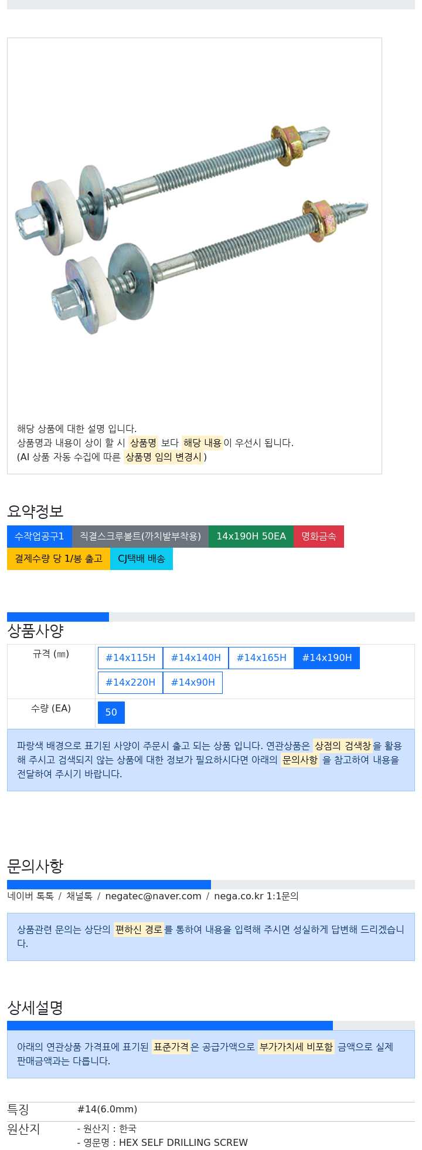The width and height of the screenshot is (422, 1150).
Task: Click the 상점의 검색창 highlighted text
Action: point(343,746)
